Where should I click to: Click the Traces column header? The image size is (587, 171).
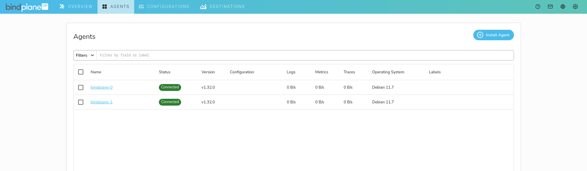[x=349, y=72]
